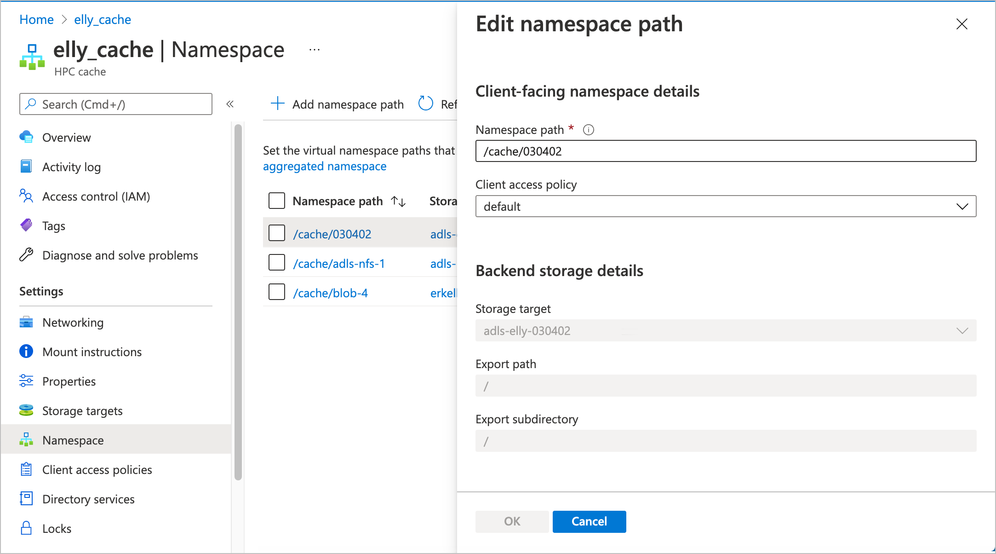Viewport: 996px width, 554px height.
Task: Click the Tags icon in sidebar
Action: [26, 225]
